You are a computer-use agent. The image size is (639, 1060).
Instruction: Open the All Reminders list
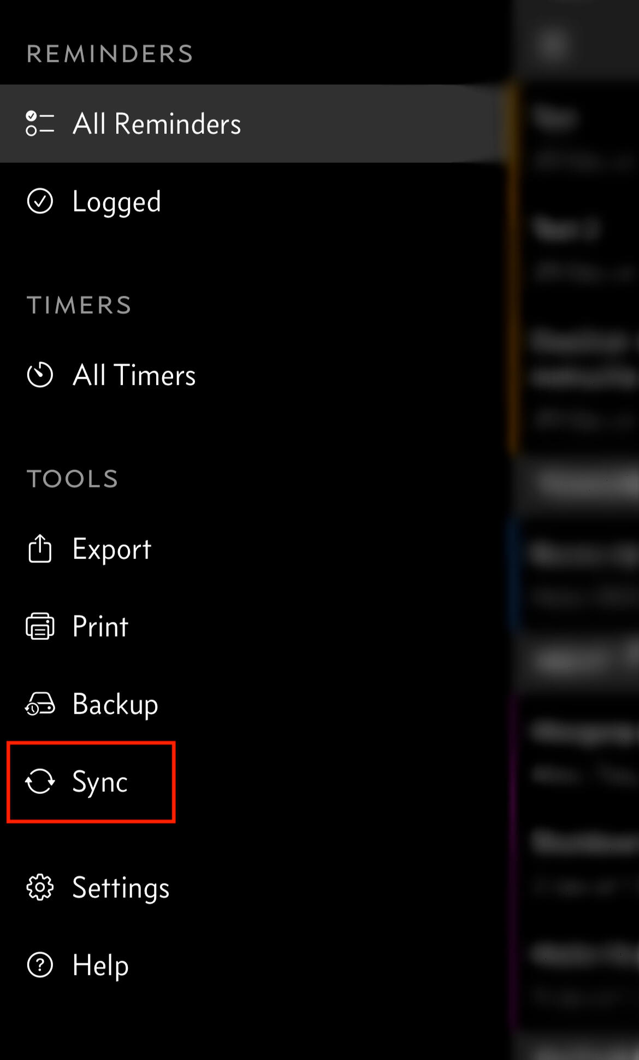(157, 124)
